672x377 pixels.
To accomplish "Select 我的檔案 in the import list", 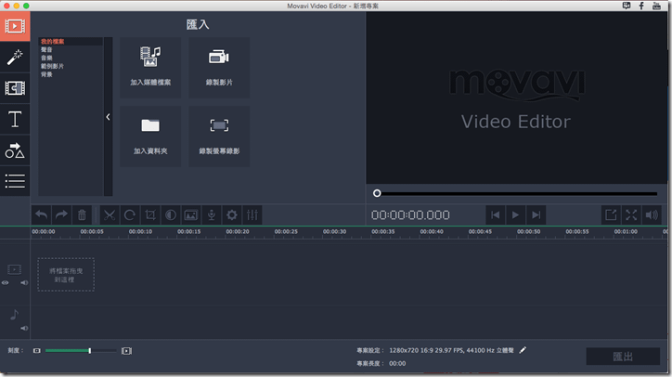I will point(52,42).
